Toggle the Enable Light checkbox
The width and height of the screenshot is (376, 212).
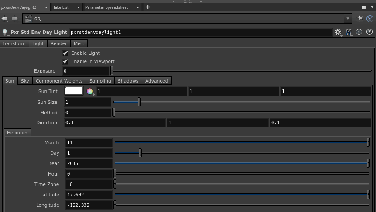(x=65, y=53)
